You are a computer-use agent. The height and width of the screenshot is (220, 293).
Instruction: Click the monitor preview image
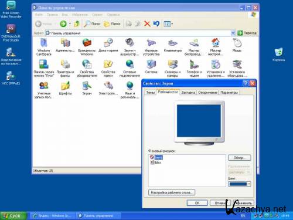pos(199,123)
